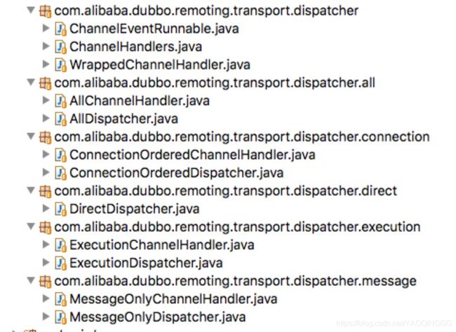The width and height of the screenshot is (456, 332).
Task: Click the AllDispatcher.java file icon
Action: pyautogui.click(x=60, y=119)
